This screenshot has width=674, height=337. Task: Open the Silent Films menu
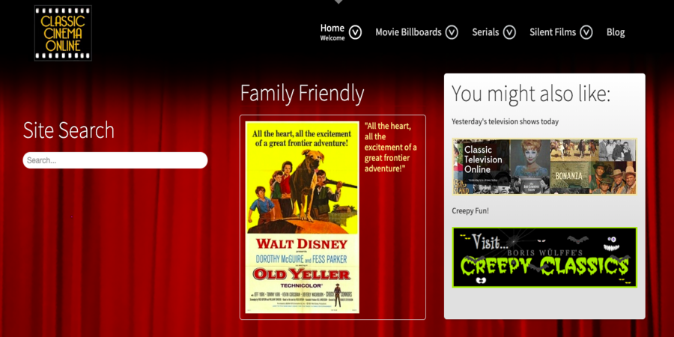click(x=553, y=32)
